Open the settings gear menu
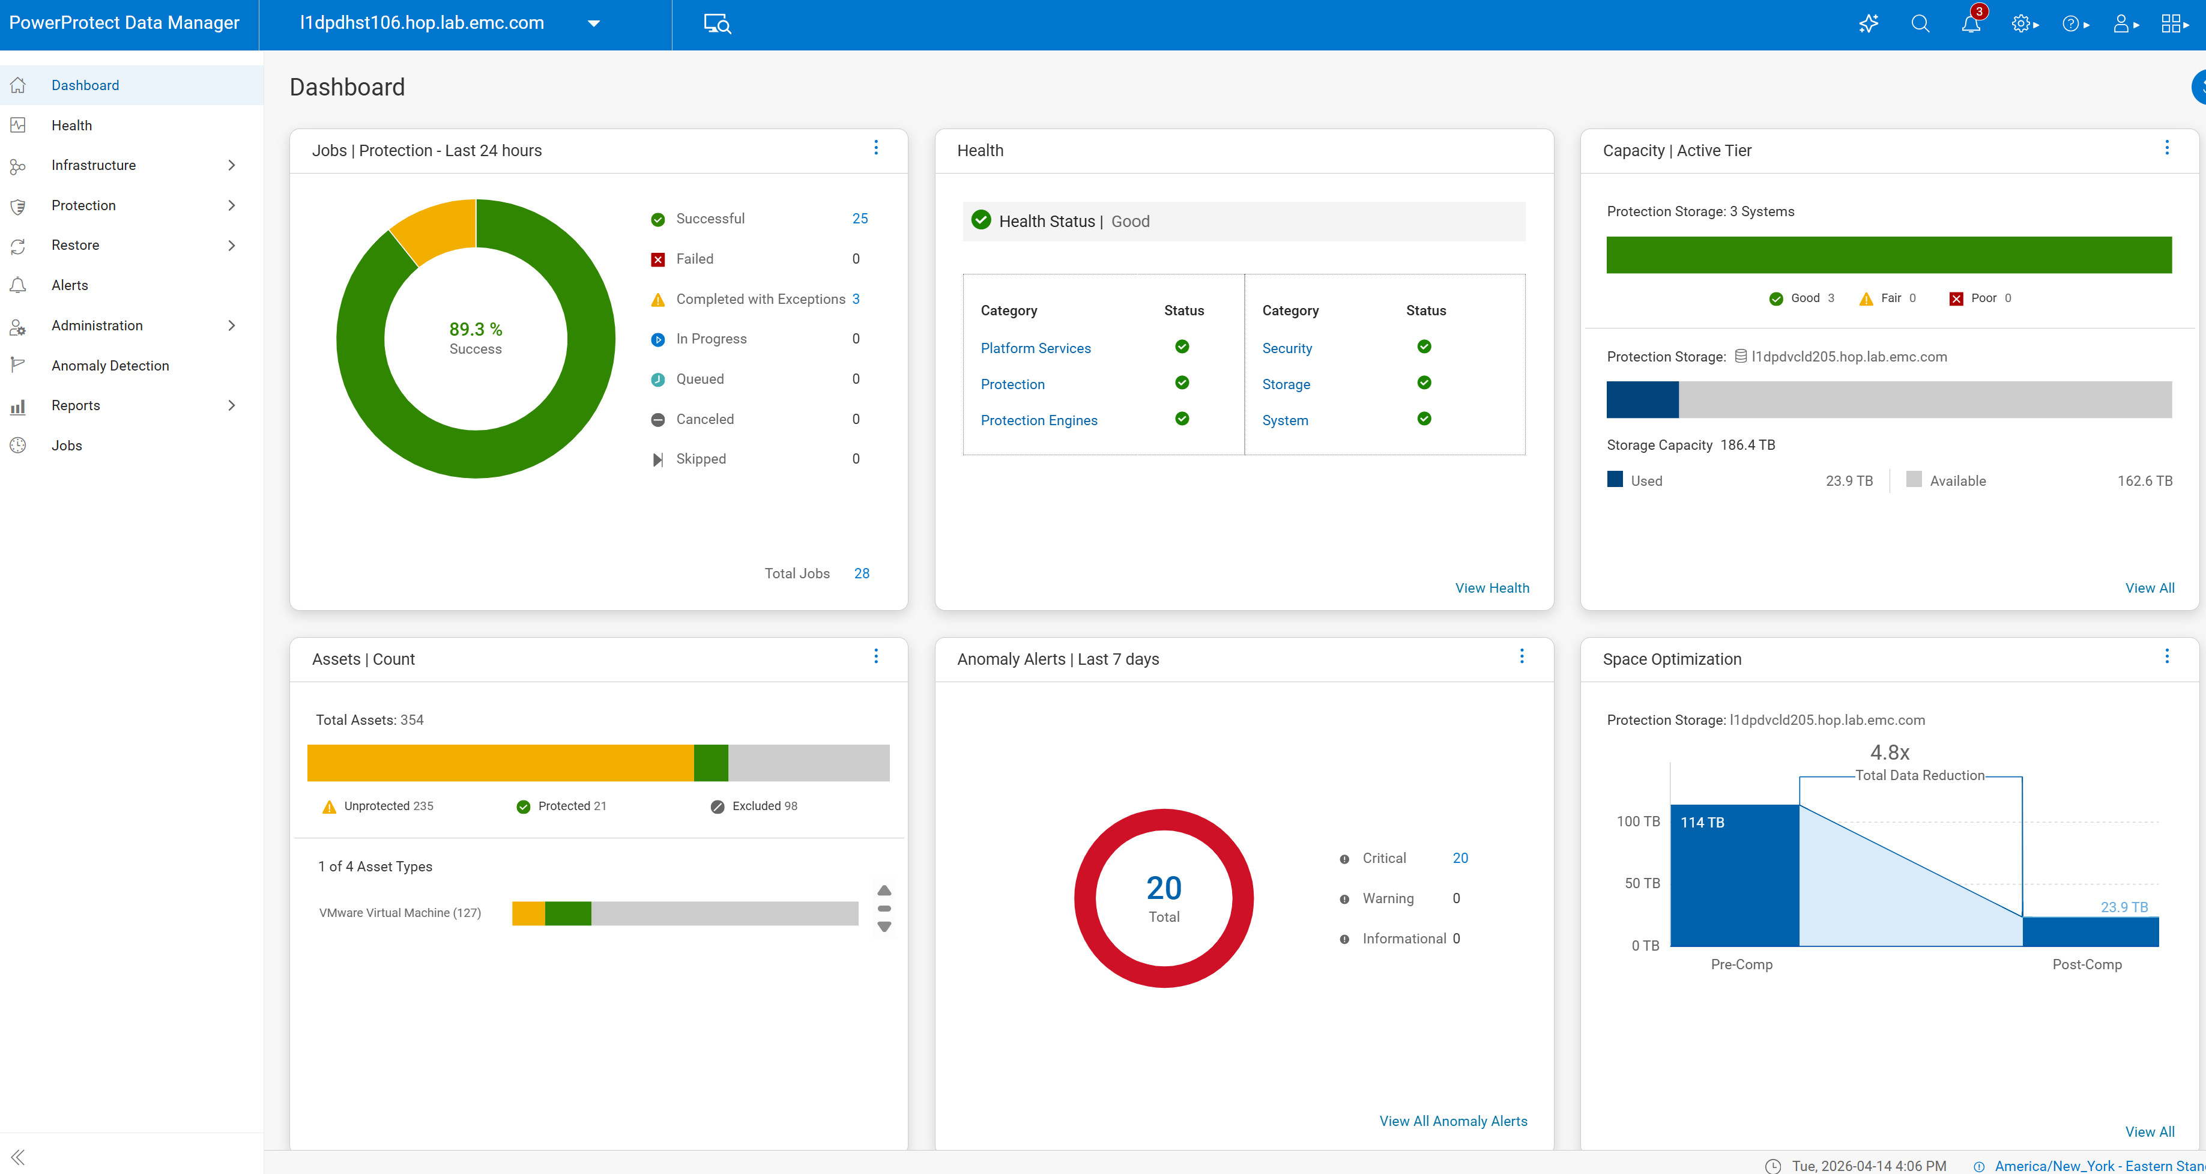The image size is (2206, 1174). point(2025,24)
